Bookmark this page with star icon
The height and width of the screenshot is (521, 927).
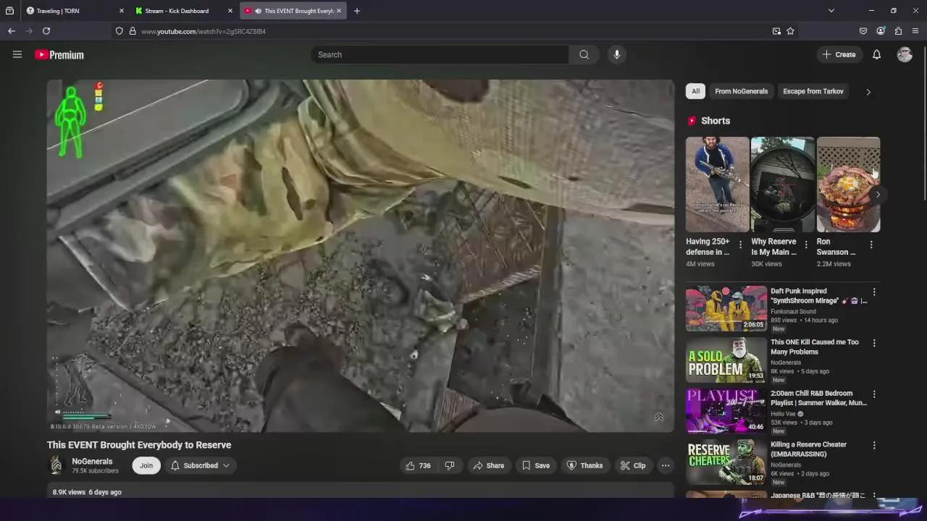point(790,31)
